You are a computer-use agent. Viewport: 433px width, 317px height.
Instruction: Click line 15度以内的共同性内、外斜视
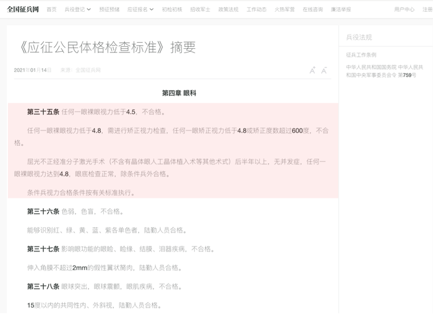[x=95, y=305]
